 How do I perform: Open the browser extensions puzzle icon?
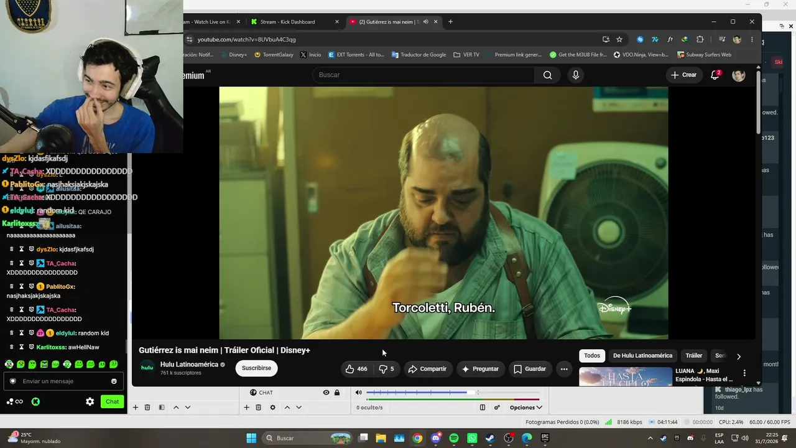(x=700, y=39)
